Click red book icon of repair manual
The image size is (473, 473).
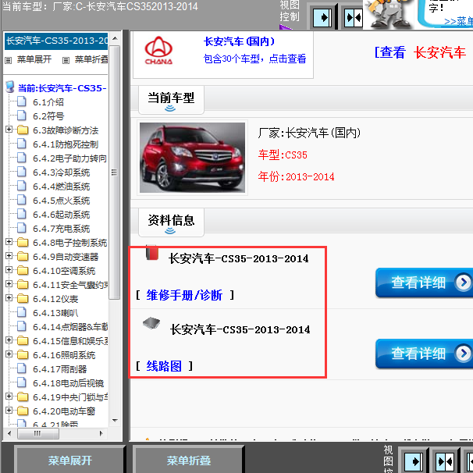pyautogui.click(x=152, y=252)
